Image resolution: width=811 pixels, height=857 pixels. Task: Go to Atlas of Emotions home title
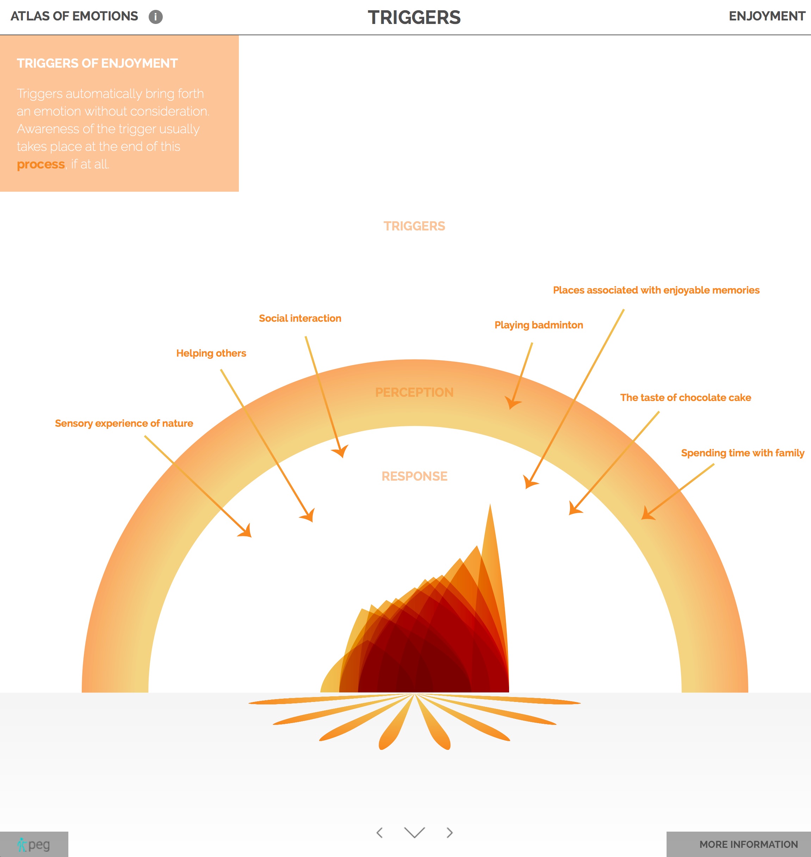coord(74,17)
